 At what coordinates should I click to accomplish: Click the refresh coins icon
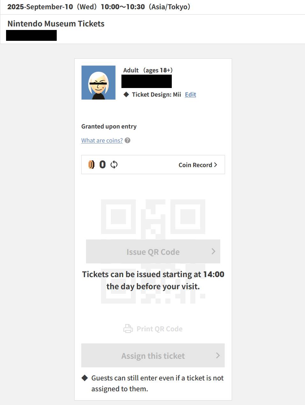click(x=114, y=165)
